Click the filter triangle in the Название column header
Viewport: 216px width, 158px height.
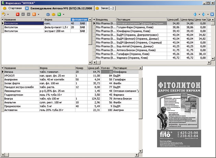click(42, 20)
